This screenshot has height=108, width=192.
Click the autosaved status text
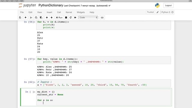(x=102, y=6)
